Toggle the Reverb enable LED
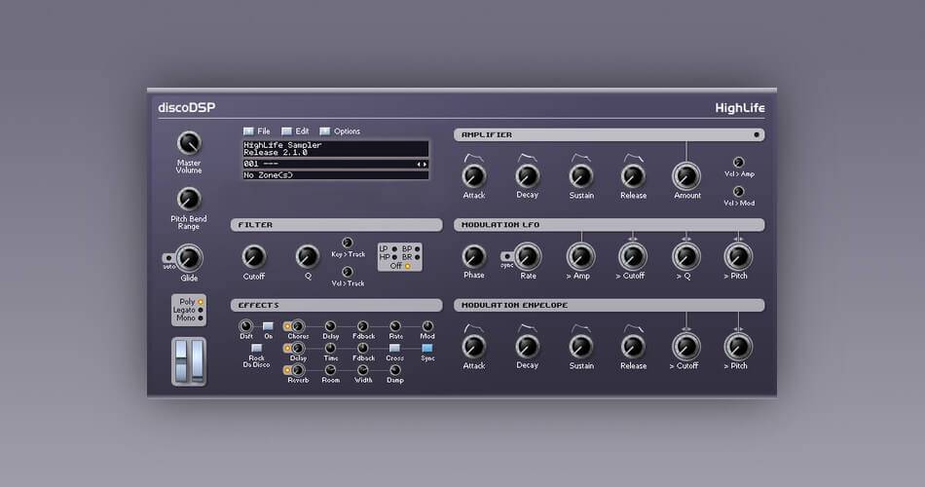This screenshot has width=925, height=487. [287, 371]
